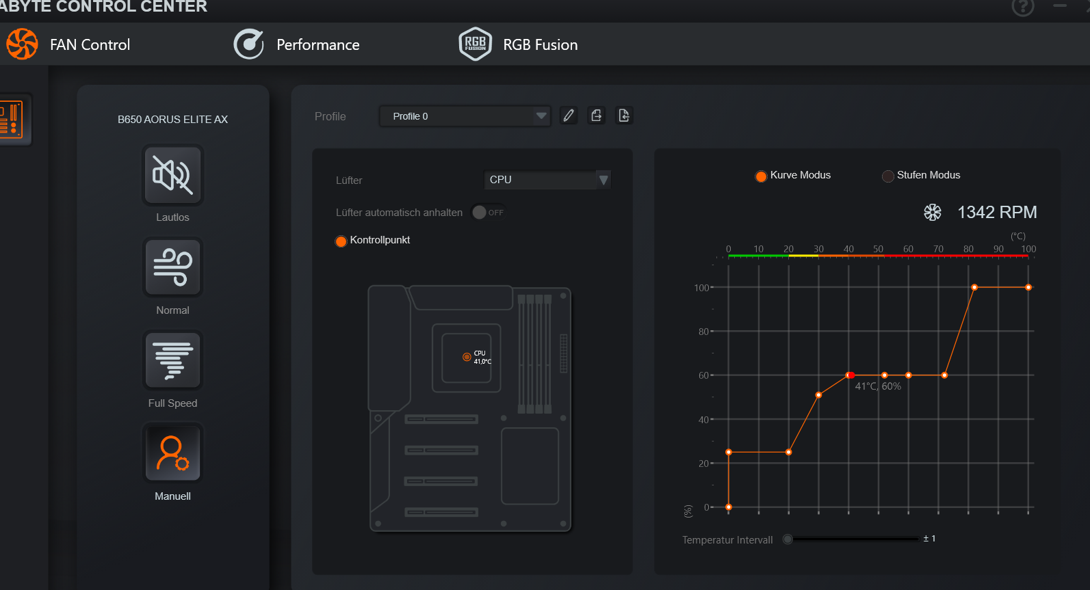1090x590 pixels.
Task: Click the curve point at 0°C, 25%
Action: pyautogui.click(x=729, y=453)
